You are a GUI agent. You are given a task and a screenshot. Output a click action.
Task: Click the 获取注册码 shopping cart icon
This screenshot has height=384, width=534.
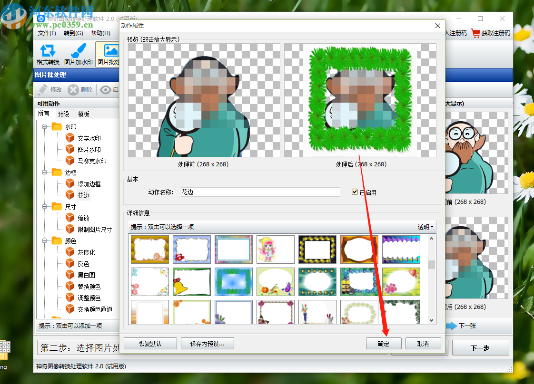pyautogui.click(x=475, y=33)
